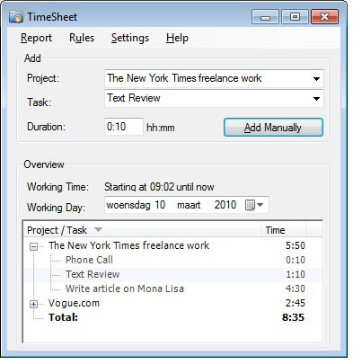Select the day 10 in the date field
Viewport: 353px width, 364px height.
coord(160,205)
